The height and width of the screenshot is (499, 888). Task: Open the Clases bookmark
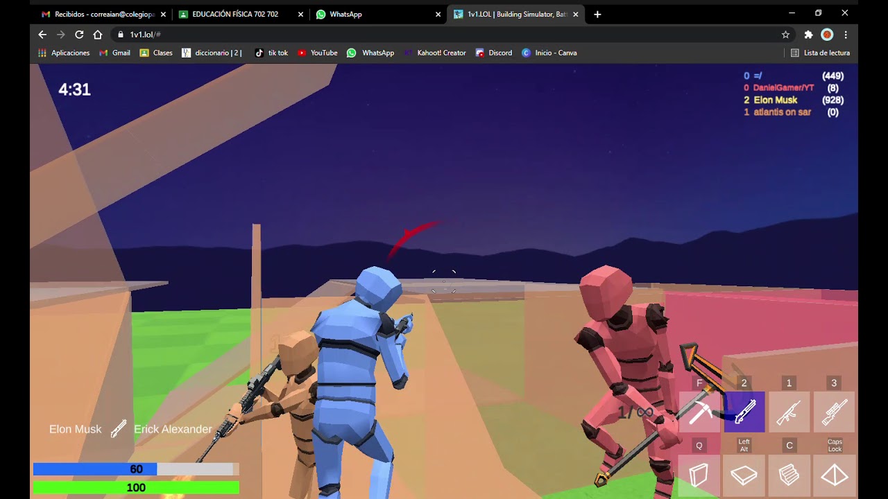pyautogui.click(x=156, y=53)
